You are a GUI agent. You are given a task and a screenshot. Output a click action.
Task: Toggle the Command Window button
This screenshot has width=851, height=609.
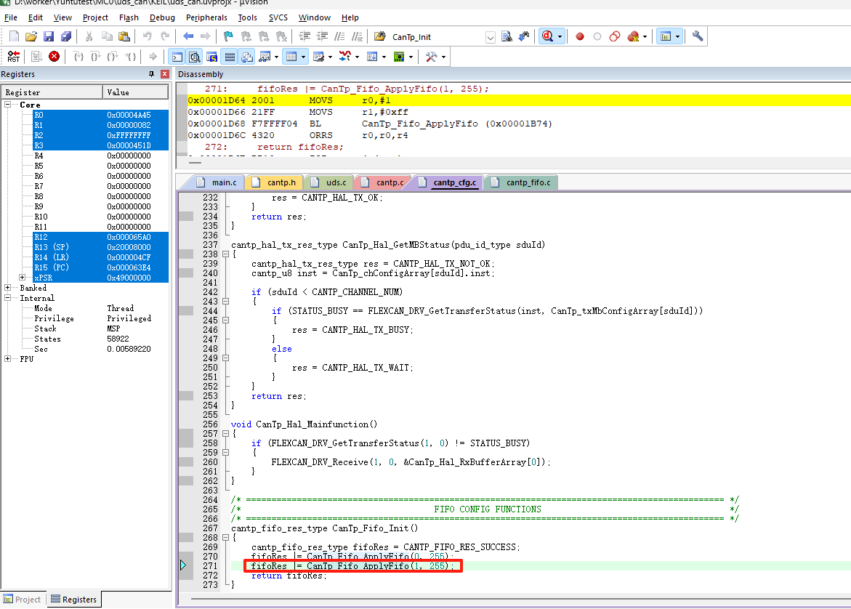(x=177, y=57)
